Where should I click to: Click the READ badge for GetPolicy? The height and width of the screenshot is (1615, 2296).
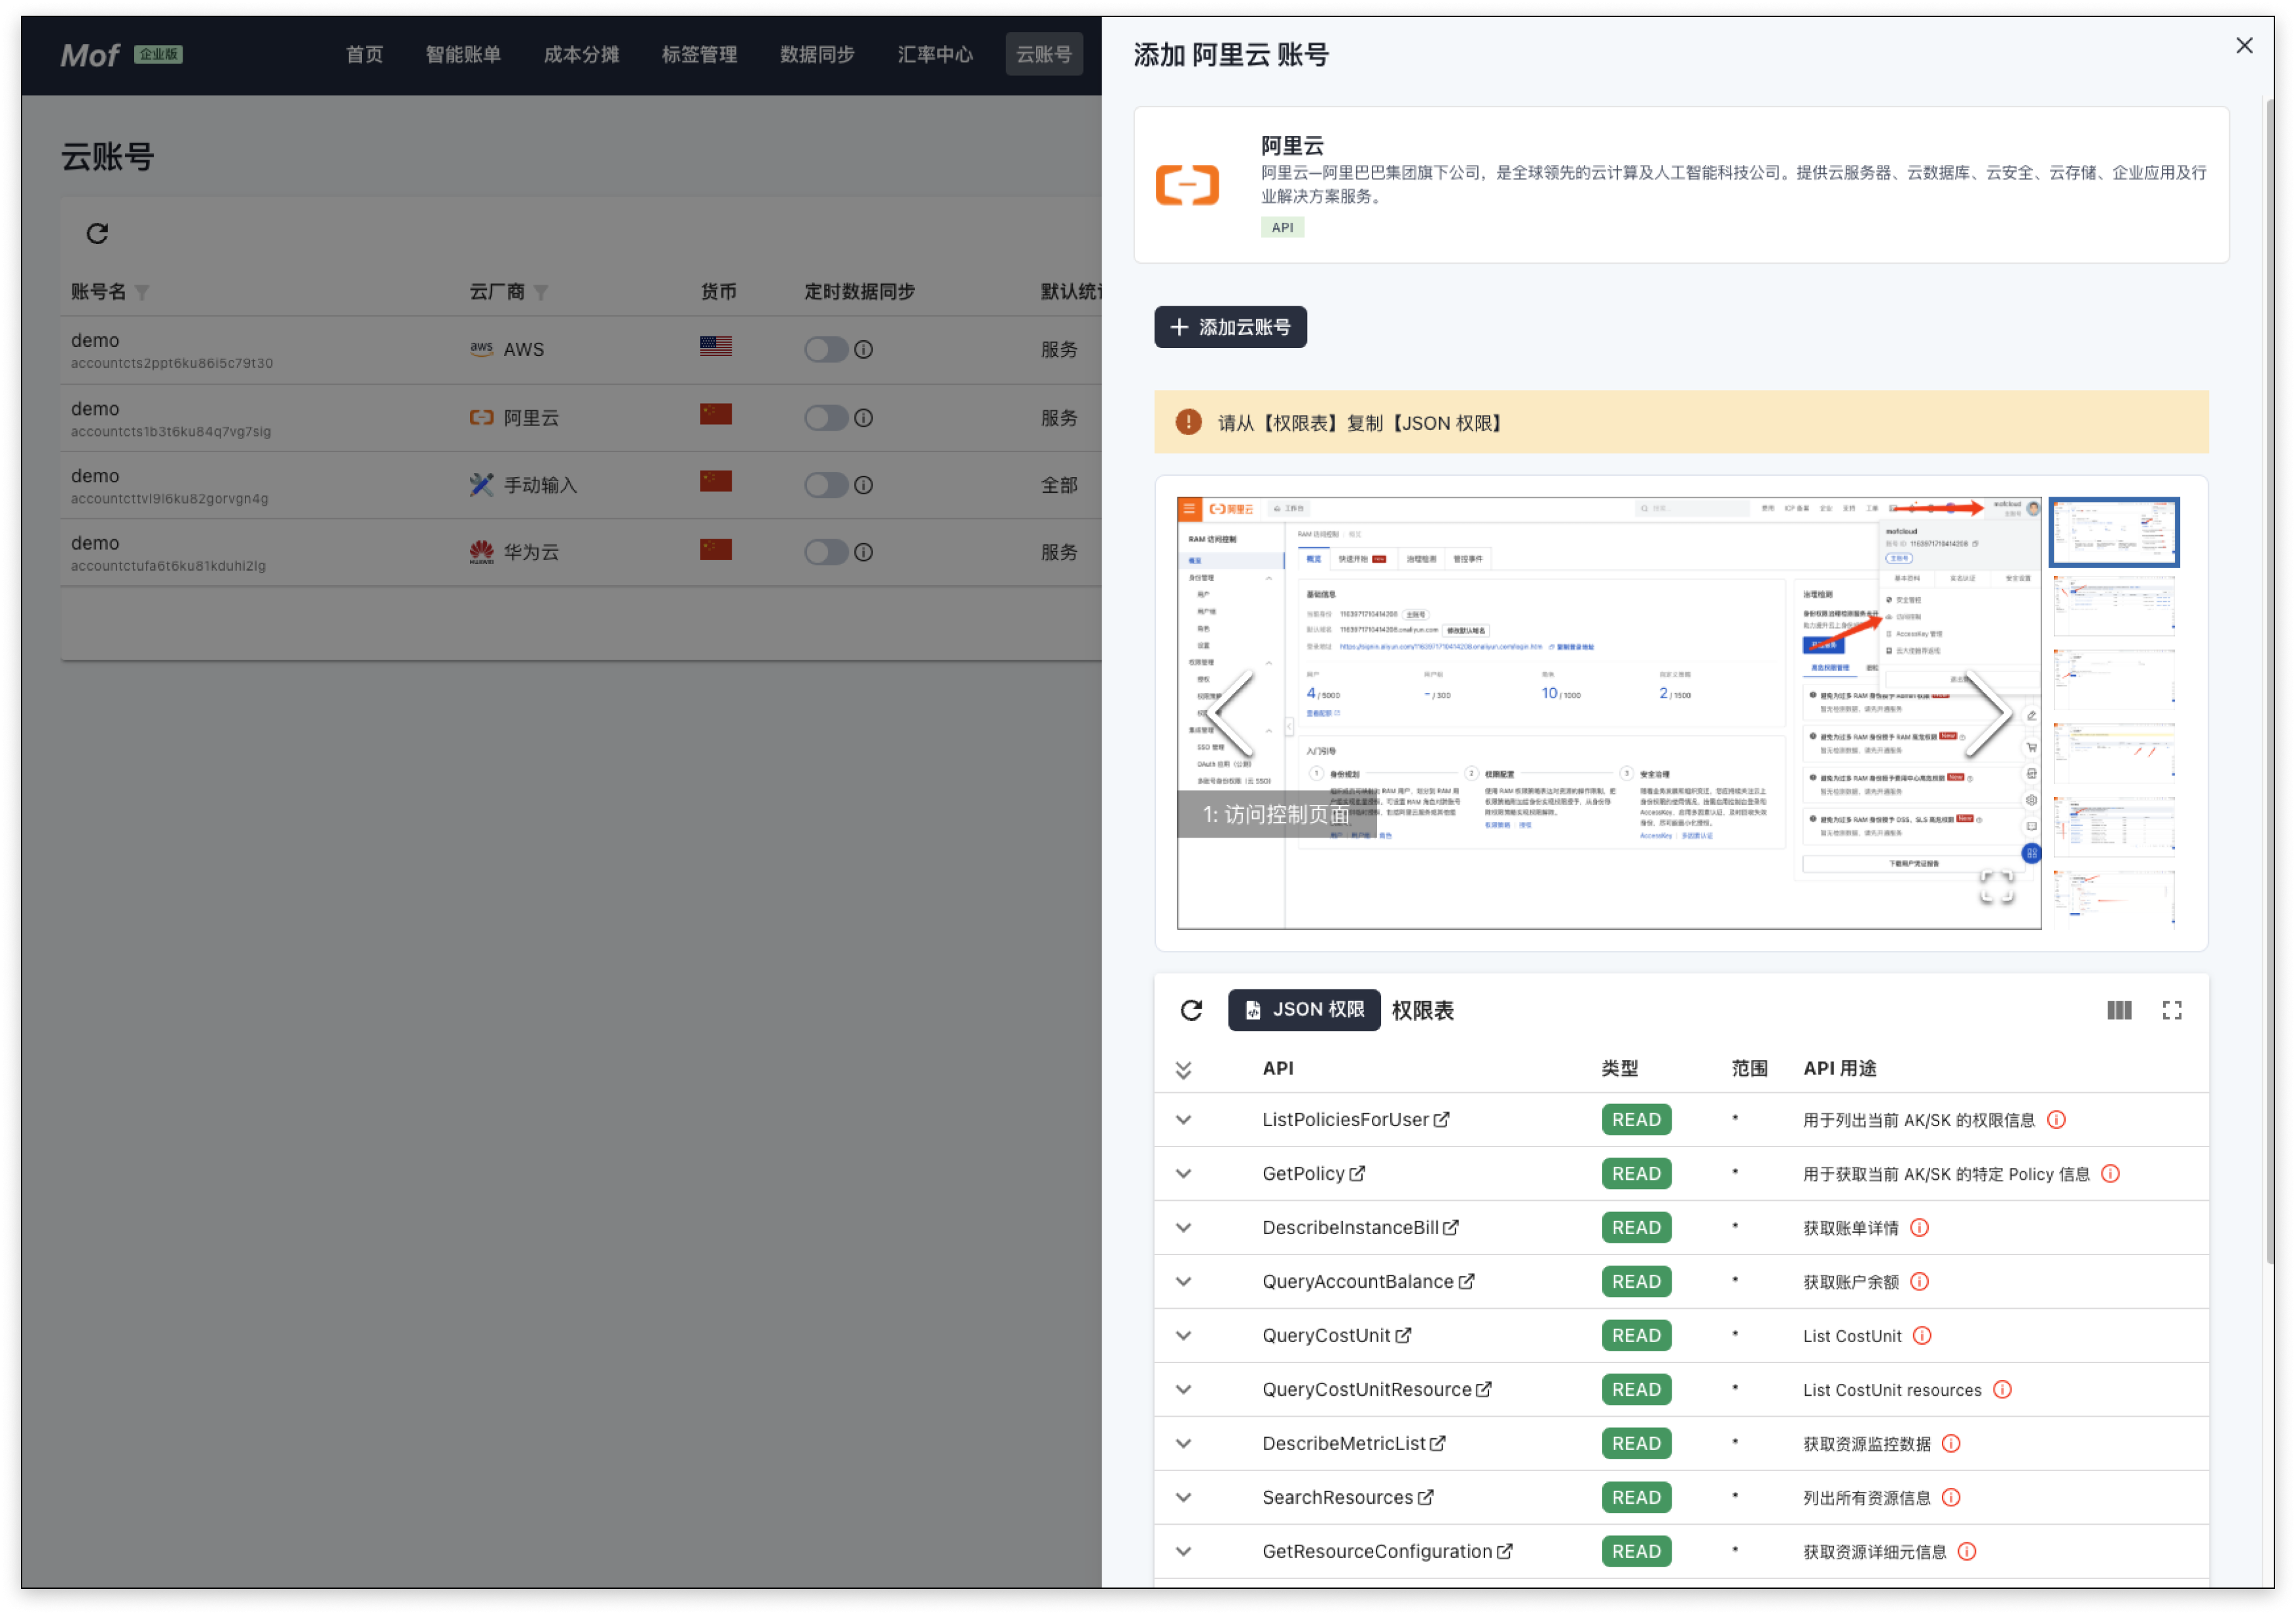(1636, 1174)
